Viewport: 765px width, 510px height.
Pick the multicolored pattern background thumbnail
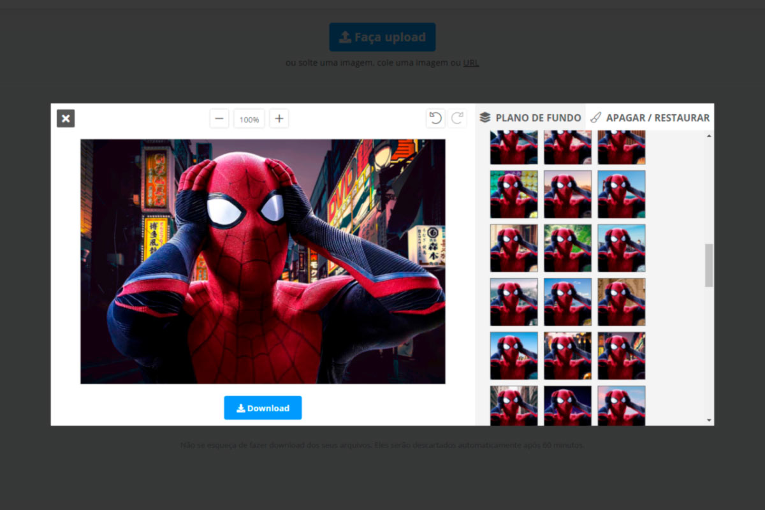[514, 194]
